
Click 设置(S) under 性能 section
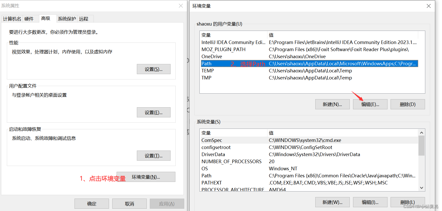(154, 69)
